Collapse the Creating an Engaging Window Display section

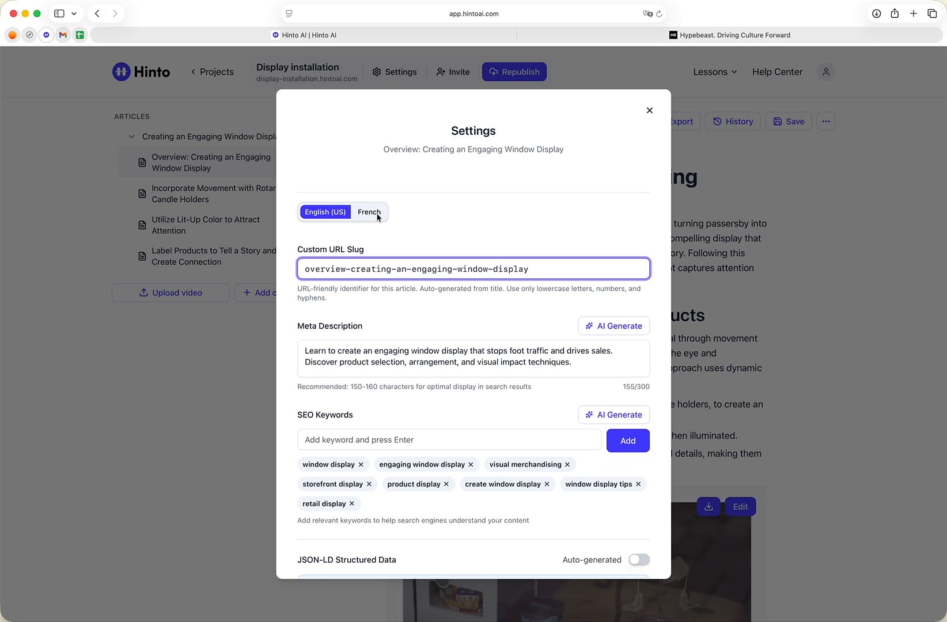pyautogui.click(x=131, y=136)
